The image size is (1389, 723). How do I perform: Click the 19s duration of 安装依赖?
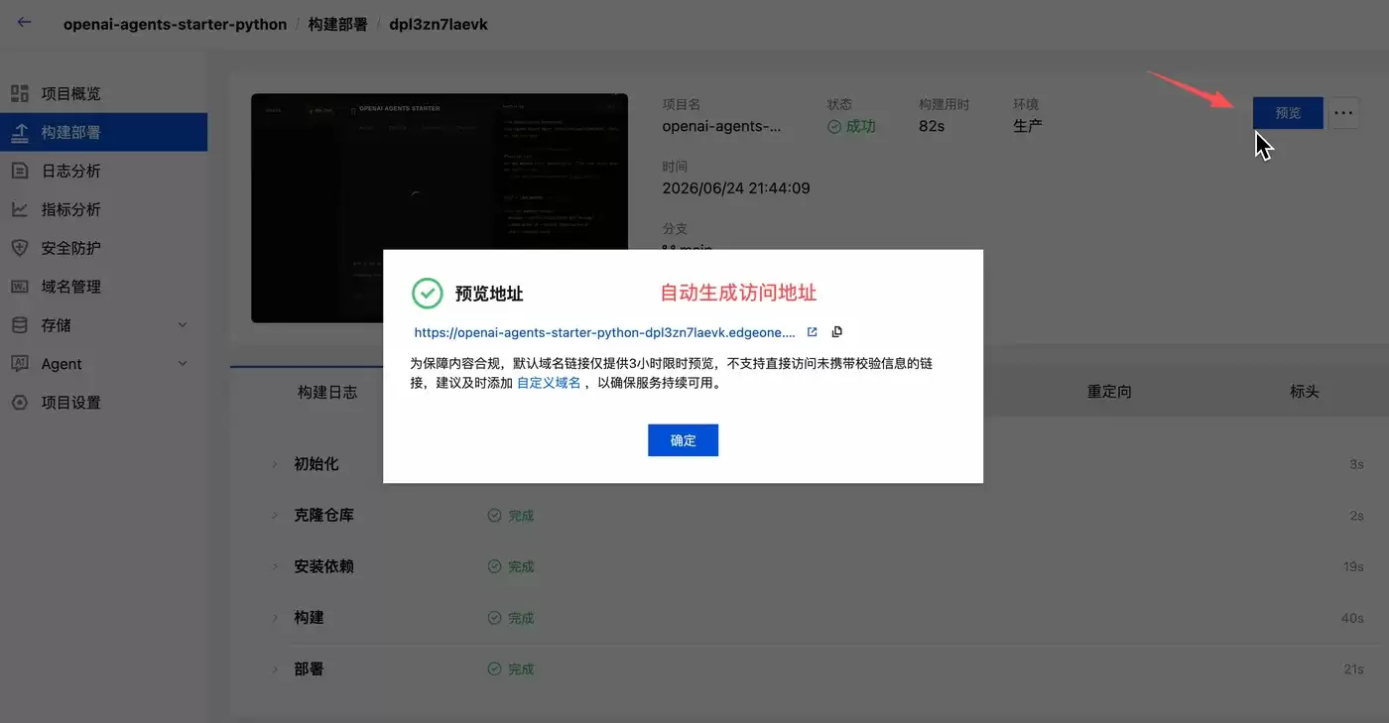tap(1353, 566)
